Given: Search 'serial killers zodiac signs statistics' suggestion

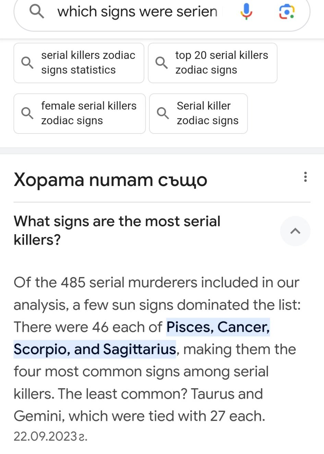Looking at the screenshot, I should (x=88, y=63).
